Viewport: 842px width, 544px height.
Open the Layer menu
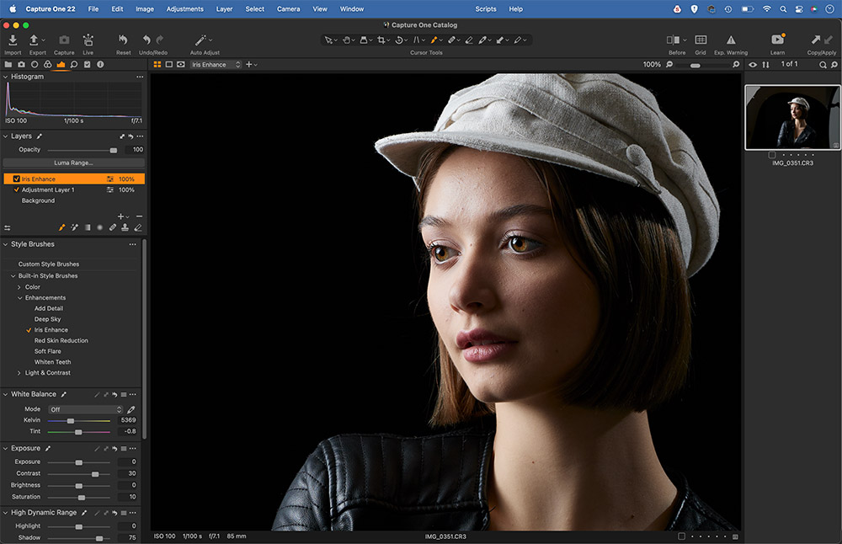pyautogui.click(x=225, y=9)
